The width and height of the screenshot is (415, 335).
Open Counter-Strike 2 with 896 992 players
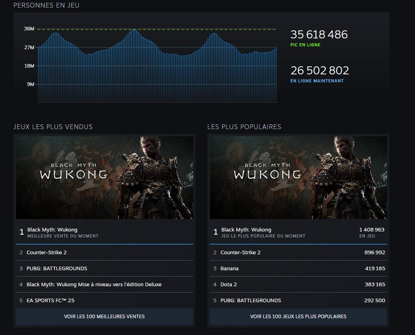coord(298,252)
